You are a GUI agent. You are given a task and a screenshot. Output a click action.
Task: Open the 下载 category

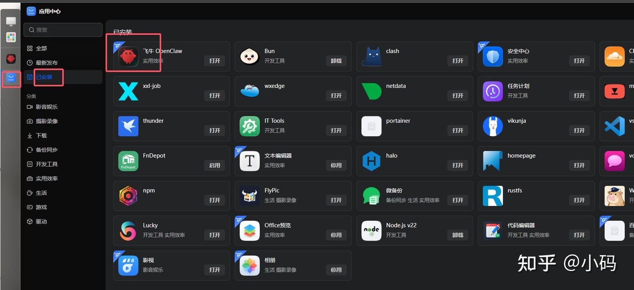tap(63, 135)
